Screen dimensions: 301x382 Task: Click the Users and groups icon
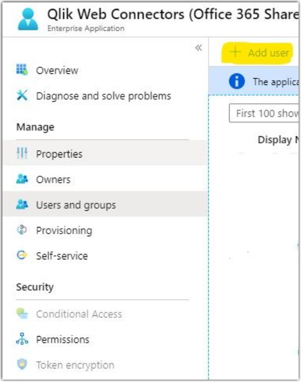(x=22, y=205)
